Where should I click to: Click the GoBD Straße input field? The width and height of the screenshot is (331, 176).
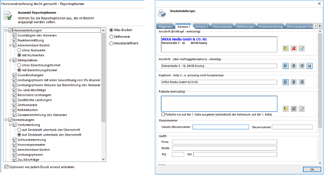pyautogui.click(x=224, y=148)
